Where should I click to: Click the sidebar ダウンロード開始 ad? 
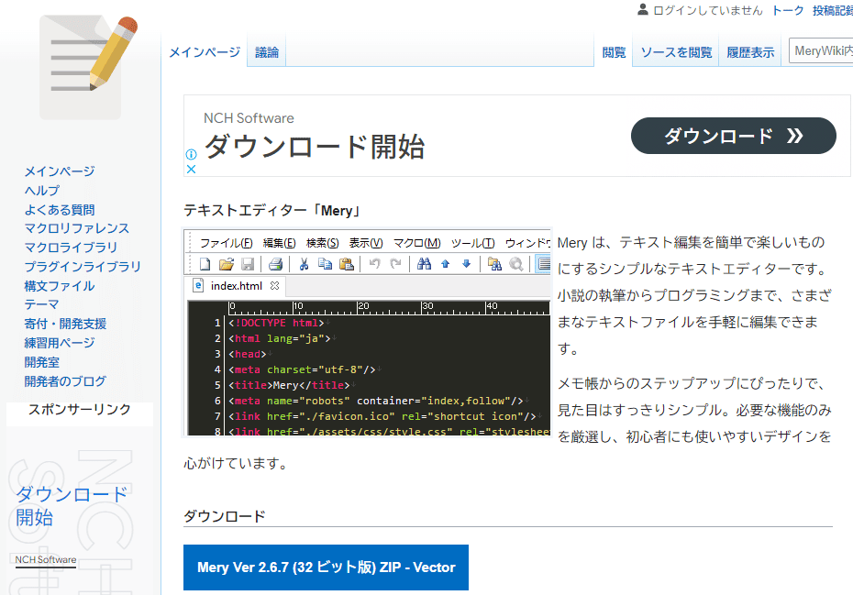(x=72, y=506)
